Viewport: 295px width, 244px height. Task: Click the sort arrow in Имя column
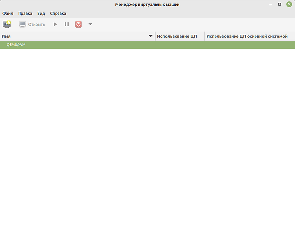tap(151, 36)
